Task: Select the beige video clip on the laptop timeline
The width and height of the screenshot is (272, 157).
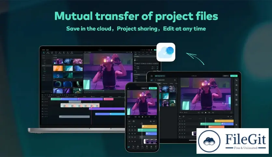Action: coord(80,105)
